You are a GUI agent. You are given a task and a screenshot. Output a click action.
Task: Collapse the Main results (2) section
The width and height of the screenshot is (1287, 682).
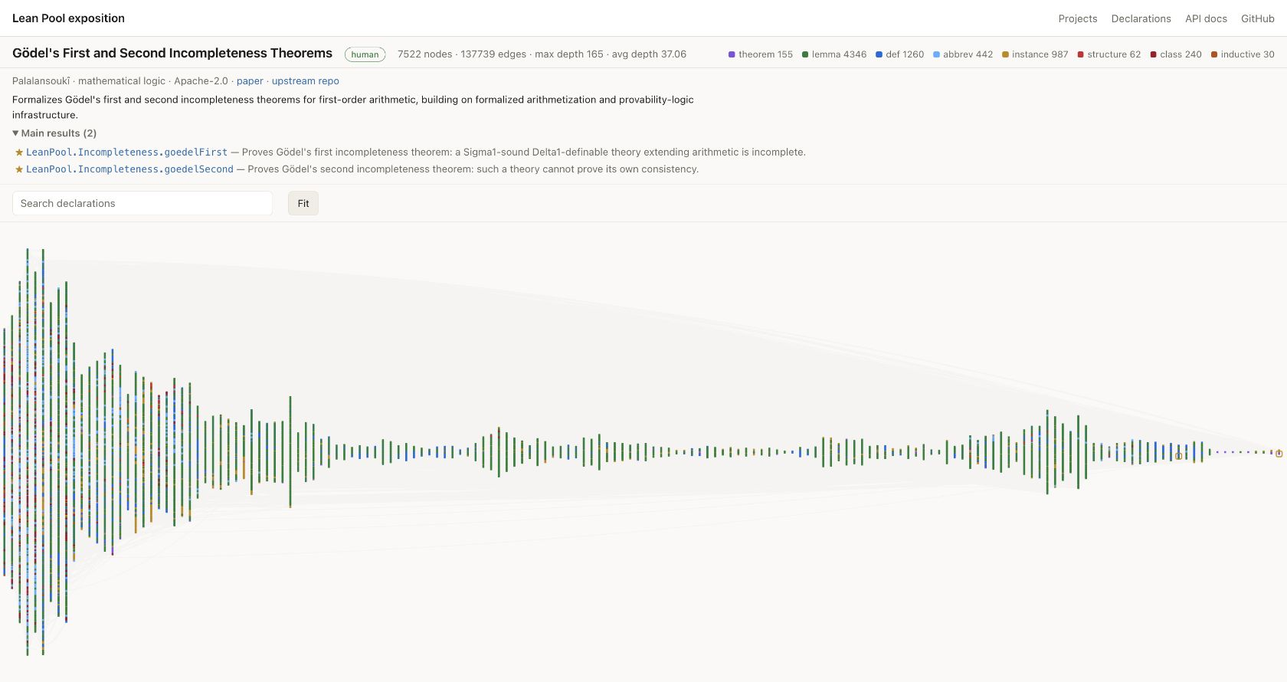(54, 133)
